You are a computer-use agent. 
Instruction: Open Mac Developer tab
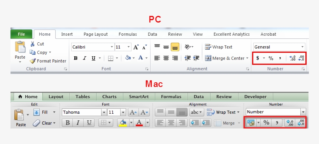pos(255,97)
